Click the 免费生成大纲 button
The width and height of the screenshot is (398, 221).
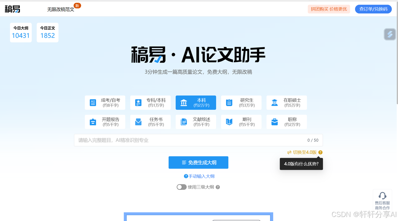198,163
